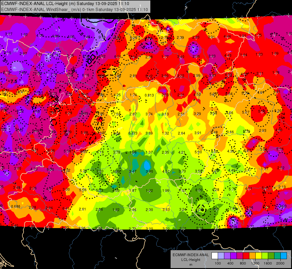Viewport: 292px width, 269px height.
Task: Click the wind shear value 7.06
Action: [233, 208]
